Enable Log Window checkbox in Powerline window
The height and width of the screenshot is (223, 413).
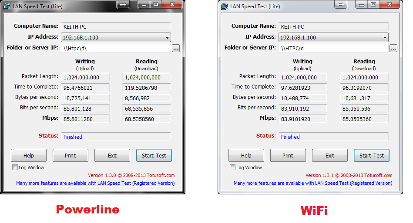coord(15,167)
